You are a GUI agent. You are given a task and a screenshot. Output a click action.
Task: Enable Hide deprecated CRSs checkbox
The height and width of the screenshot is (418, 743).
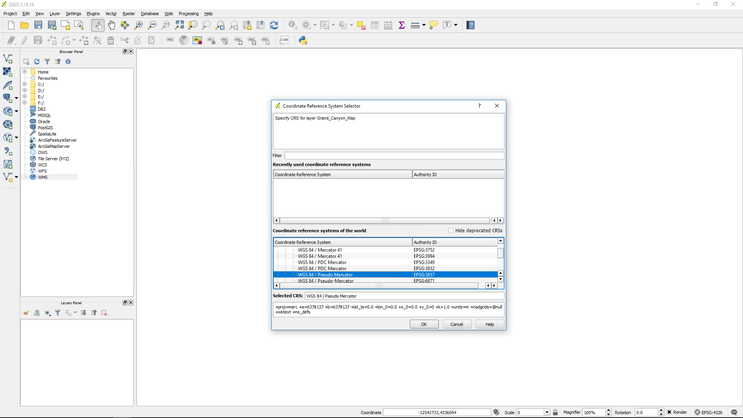point(451,231)
